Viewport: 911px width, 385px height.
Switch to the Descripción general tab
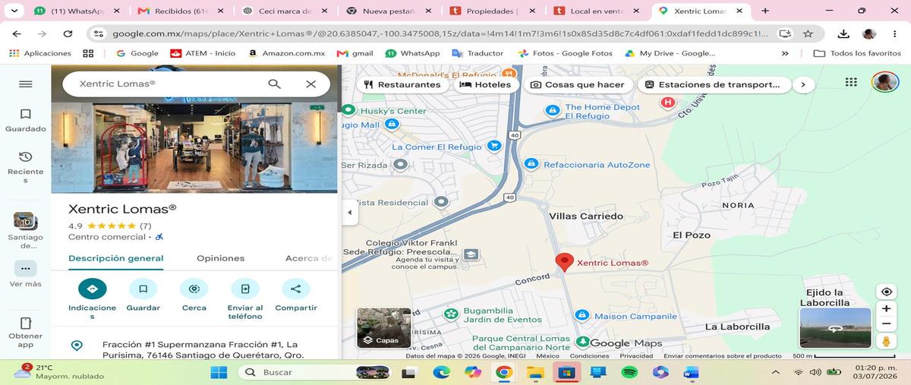(x=115, y=258)
